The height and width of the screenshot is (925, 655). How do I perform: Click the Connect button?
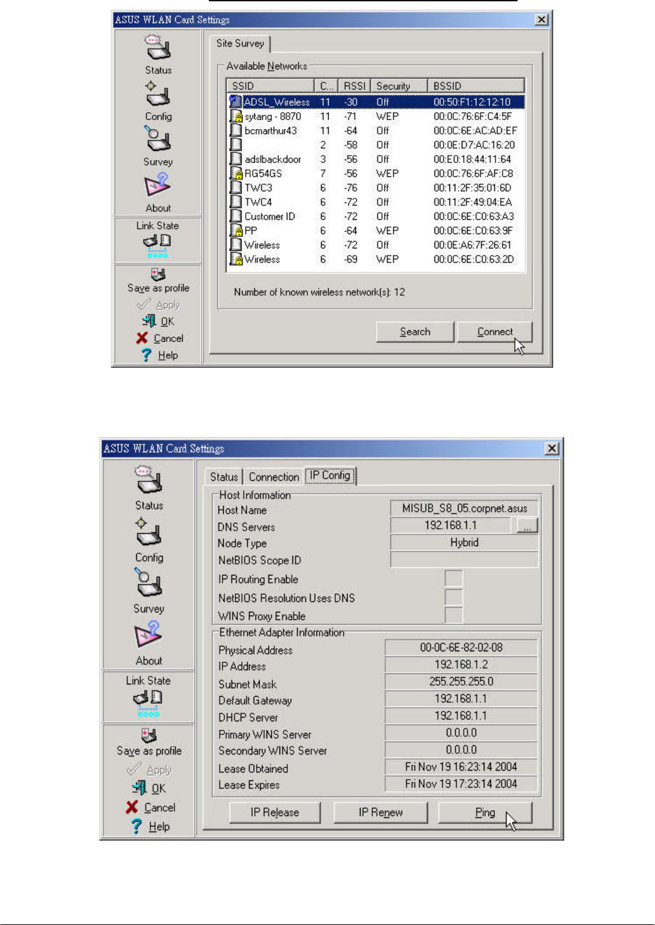pyautogui.click(x=495, y=331)
